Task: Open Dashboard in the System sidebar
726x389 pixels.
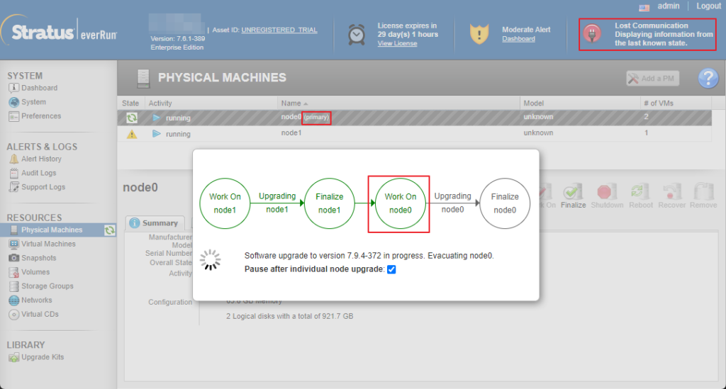Action: [x=40, y=88]
